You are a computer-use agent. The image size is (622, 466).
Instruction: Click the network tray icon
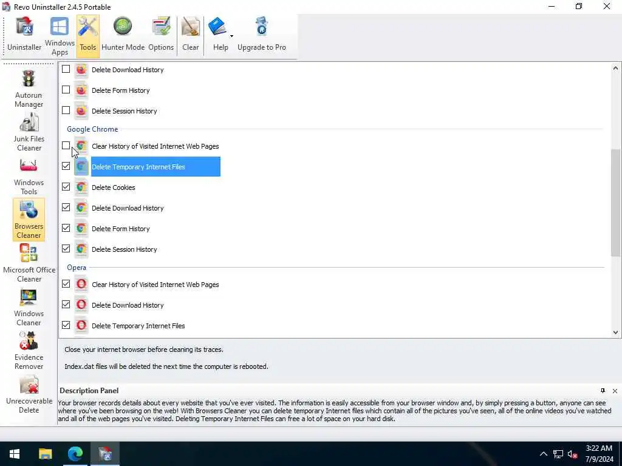point(558,454)
